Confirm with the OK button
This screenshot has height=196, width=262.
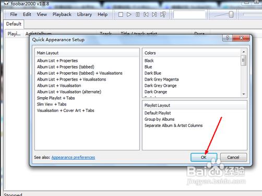[x=204, y=157]
